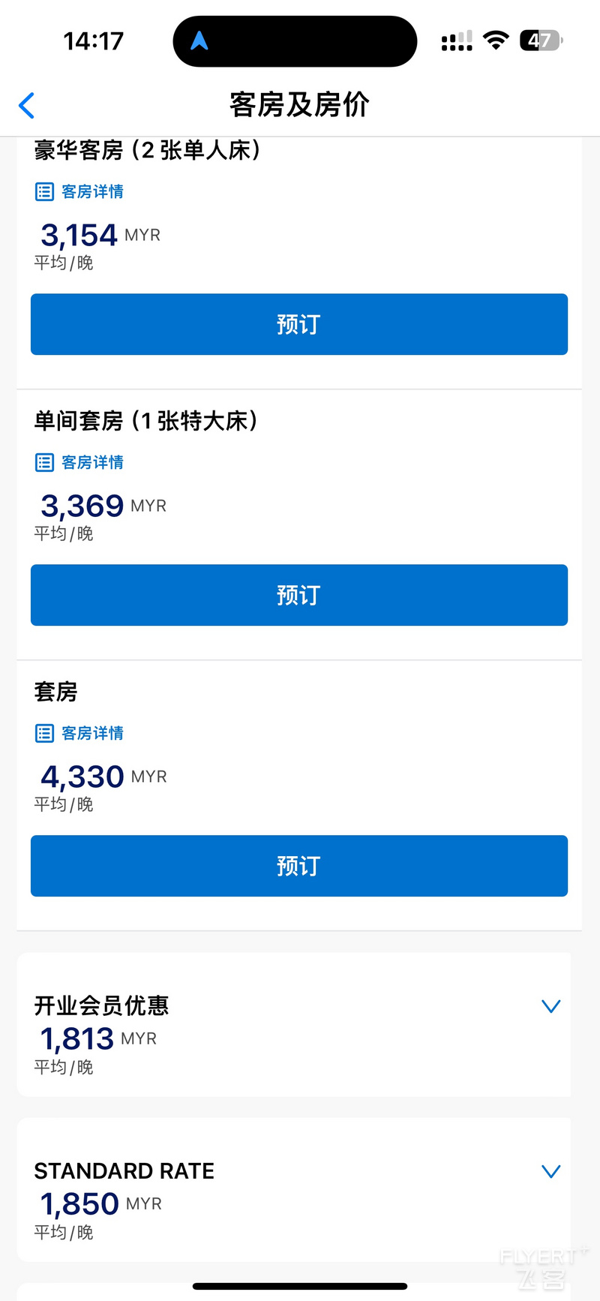Open 客房详情 link for 单间套房

coord(92,463)
